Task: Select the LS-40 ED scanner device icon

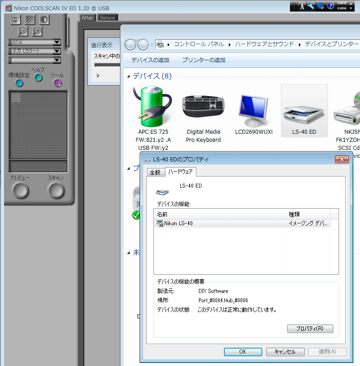Action: click(x=304, y=111)
